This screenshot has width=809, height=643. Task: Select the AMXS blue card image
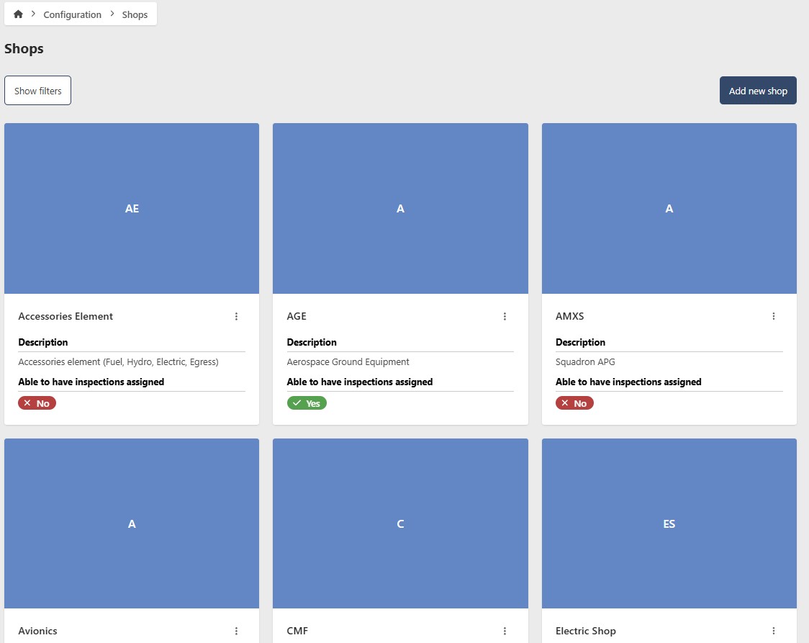coord(669,208)
